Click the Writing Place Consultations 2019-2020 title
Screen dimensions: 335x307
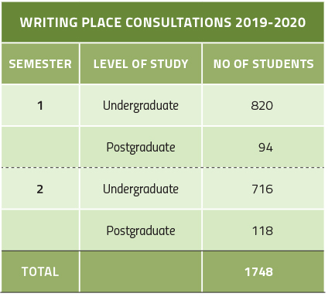(x=162, y=22)
